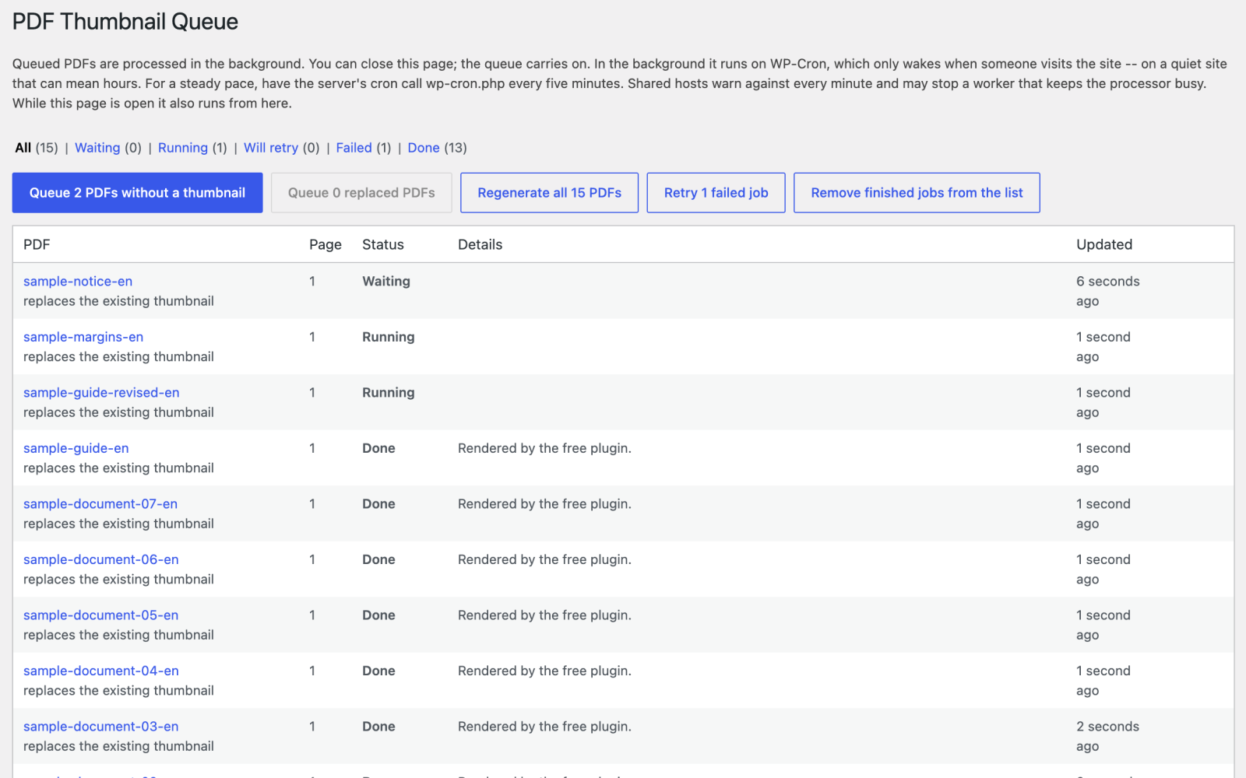Open the sample-notice-en PDF link
The image size is (1246, 778).
coord(78,282)
